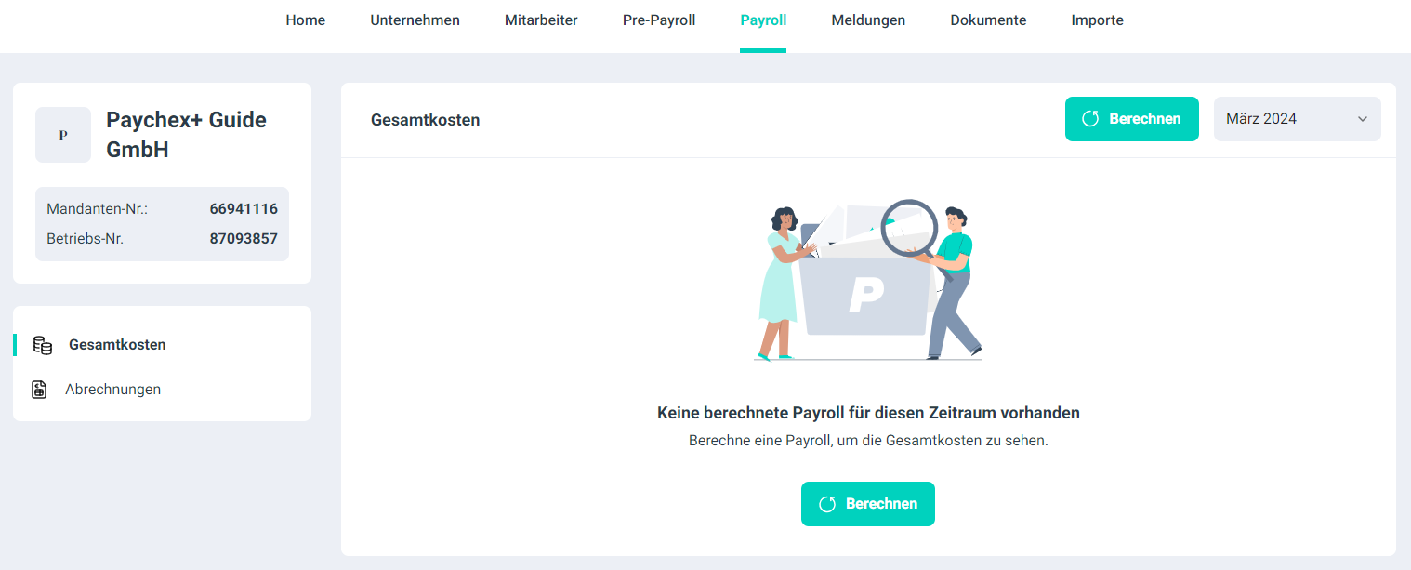Open the Unternehmen tab

coord(415,20)
